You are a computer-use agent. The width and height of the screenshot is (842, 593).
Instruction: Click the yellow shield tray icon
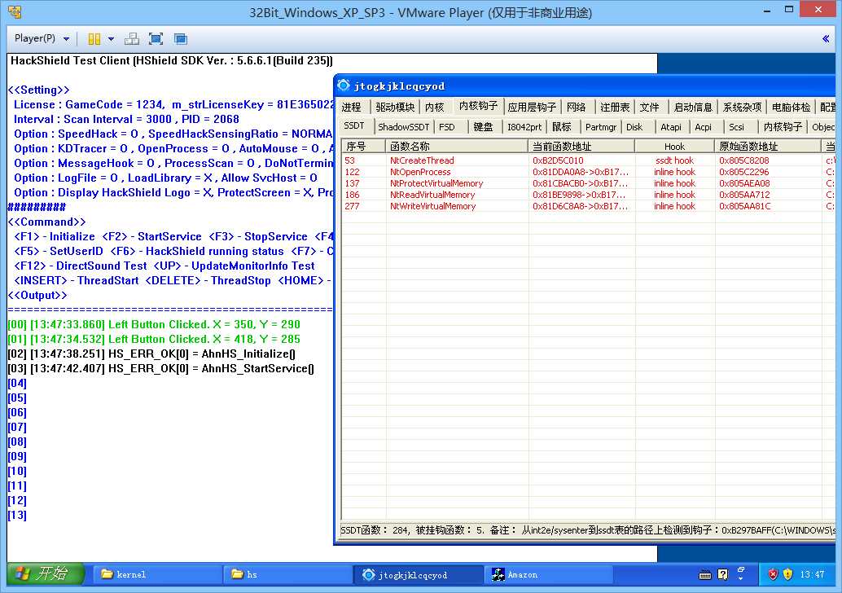(x=787, y=574)
